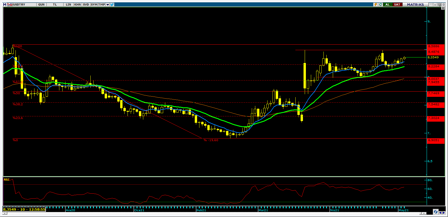Open the triangle dropdown beside MATRIKS logo

pyautogui.click(x=431, y=5)
